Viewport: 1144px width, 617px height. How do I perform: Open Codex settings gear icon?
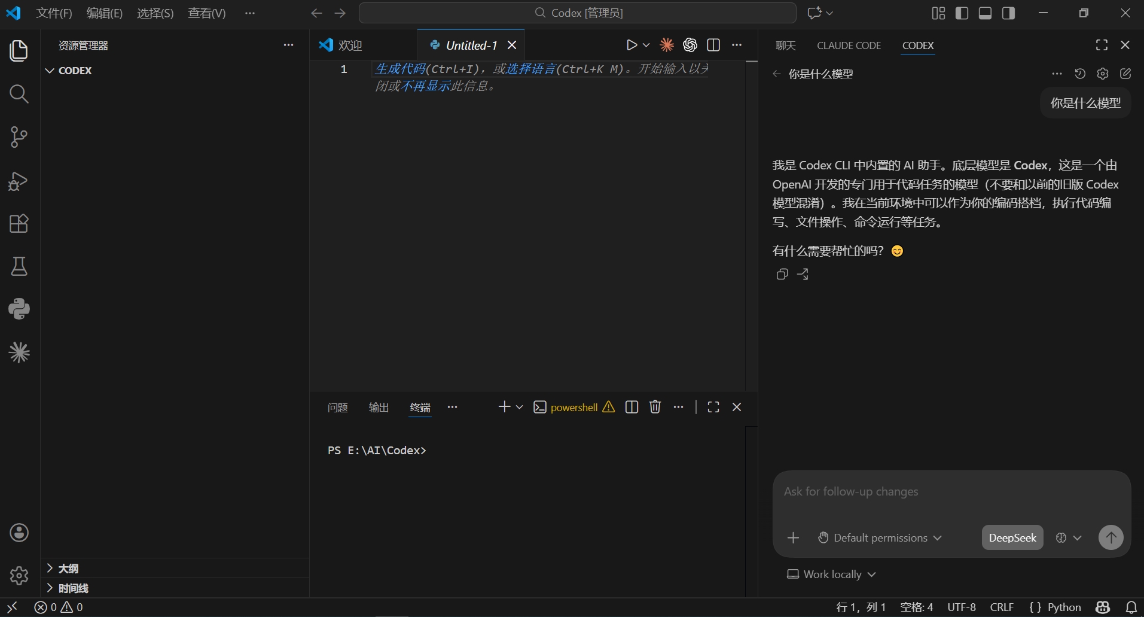[x=1103, y=74]
